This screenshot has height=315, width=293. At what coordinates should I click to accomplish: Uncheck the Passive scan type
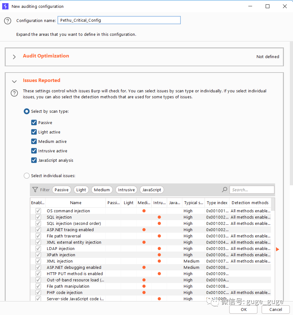pyautogui.click(x=34, y=122)
